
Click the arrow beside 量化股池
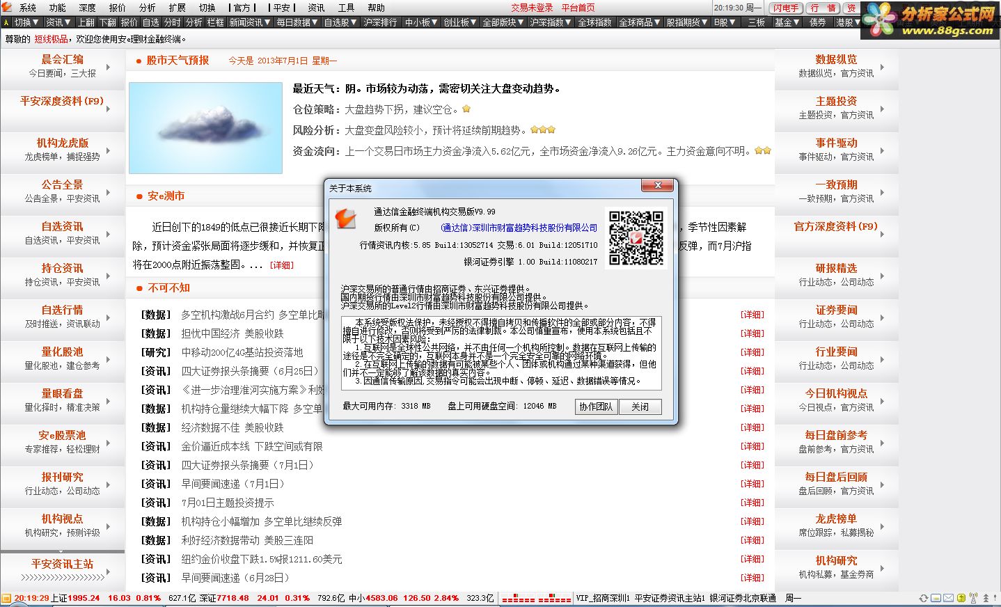pyautogui.click(x=109, y=360)
